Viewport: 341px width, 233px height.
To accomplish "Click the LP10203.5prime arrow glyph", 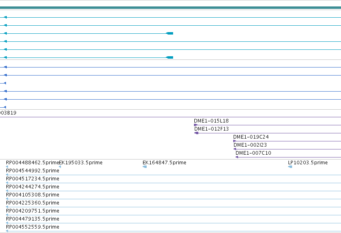I will tap(290, 167).
